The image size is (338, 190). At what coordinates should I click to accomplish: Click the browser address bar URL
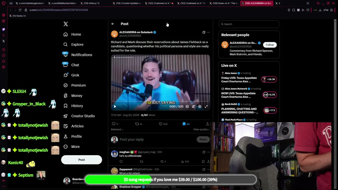click(x=59, y=10)
